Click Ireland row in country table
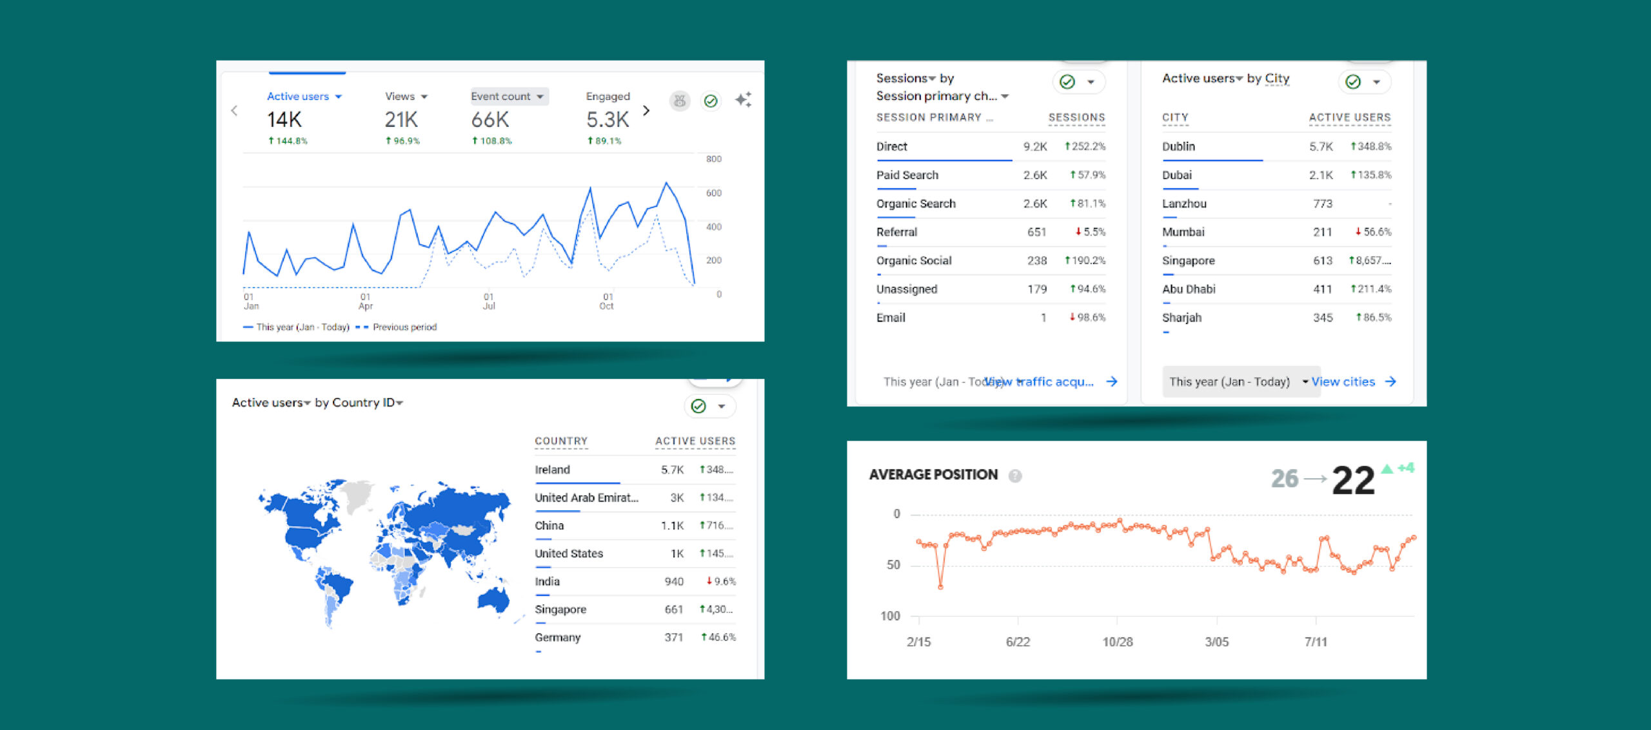The image size is (1651, 730). click(553, 470)
